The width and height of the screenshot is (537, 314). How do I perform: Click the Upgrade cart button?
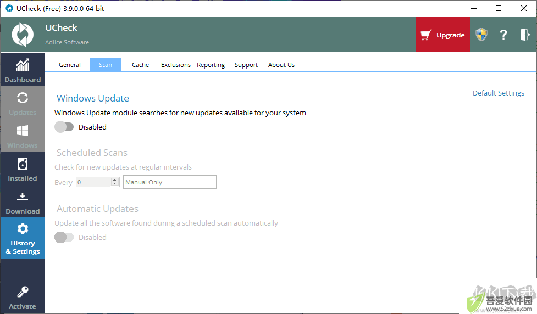(x=443, y=35)
